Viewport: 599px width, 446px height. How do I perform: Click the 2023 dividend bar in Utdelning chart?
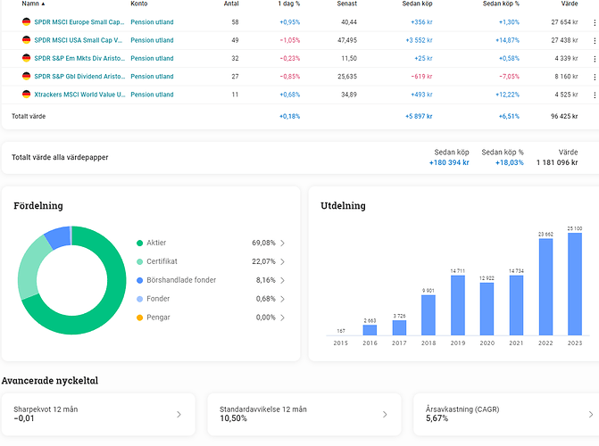point(576,285)
